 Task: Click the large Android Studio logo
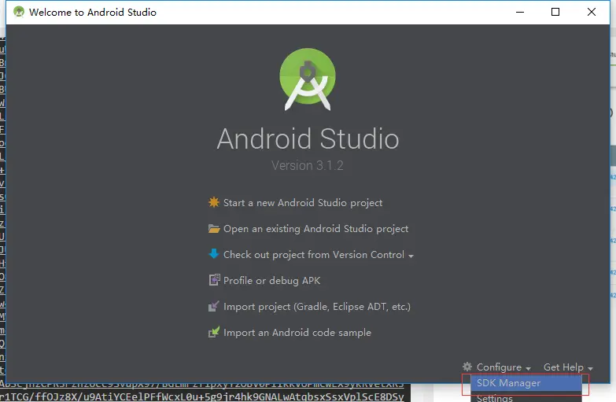tap(308, 79)
